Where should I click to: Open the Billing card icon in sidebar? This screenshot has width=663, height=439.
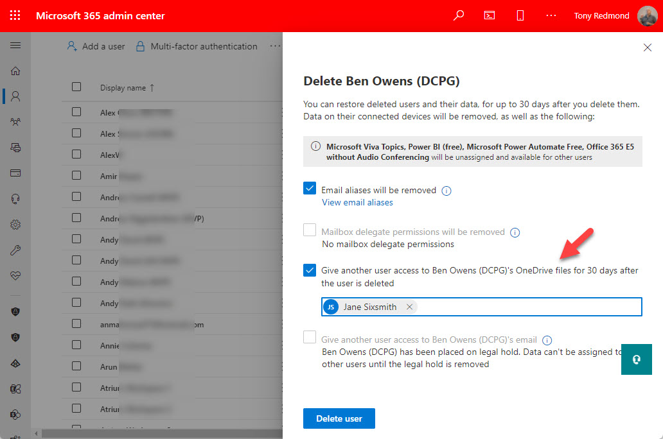pyautogui.click(x=15, y=173)
